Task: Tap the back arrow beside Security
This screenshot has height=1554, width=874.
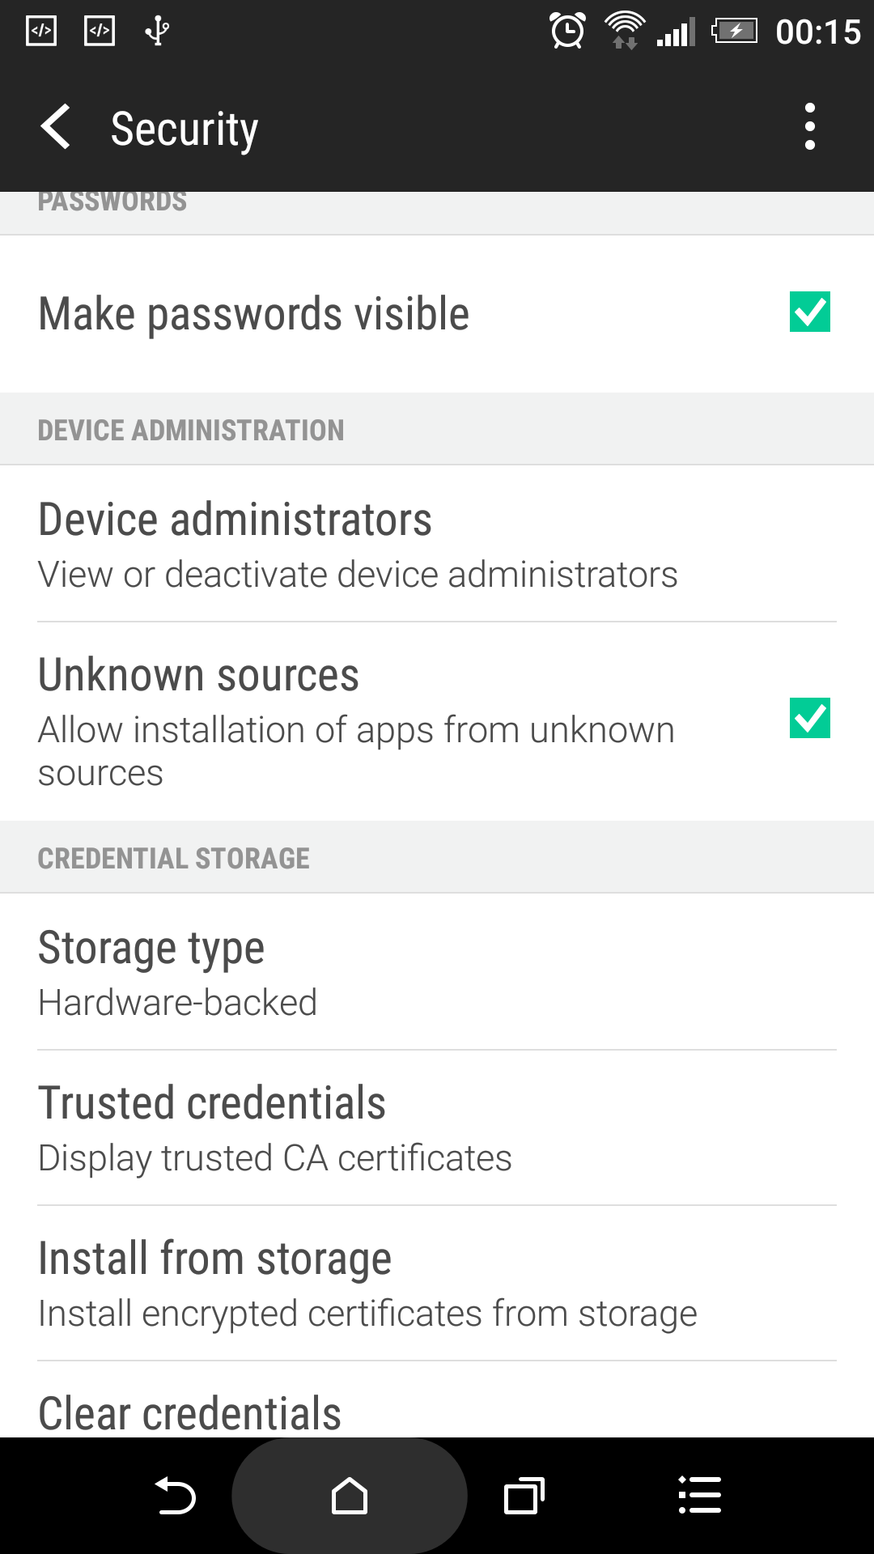Action: (55, 127)
